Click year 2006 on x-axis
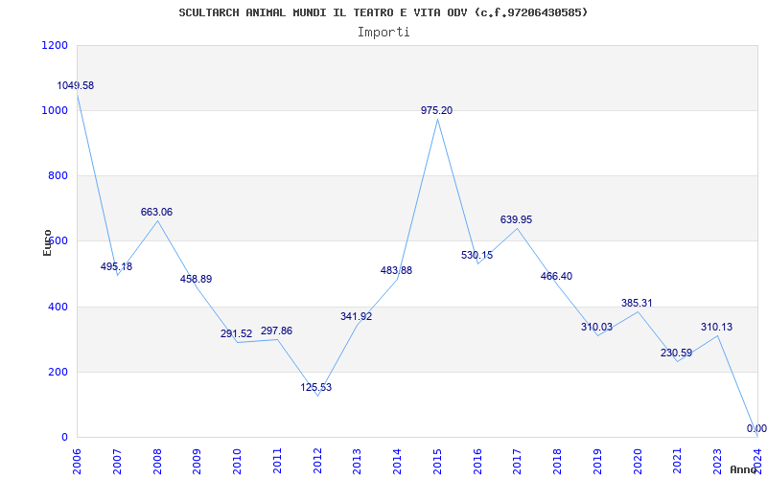Viewport: 767px width, 479px height. point(77,462)
